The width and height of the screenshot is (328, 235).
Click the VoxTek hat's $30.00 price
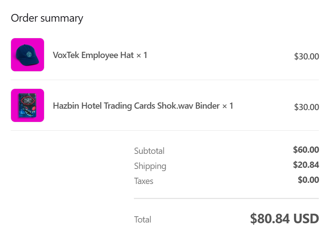tap(306, 57)
